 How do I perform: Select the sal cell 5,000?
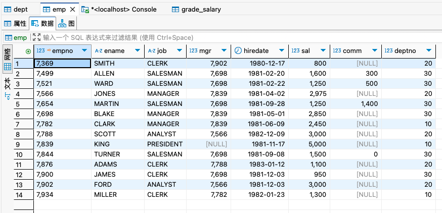pos(309,144)
